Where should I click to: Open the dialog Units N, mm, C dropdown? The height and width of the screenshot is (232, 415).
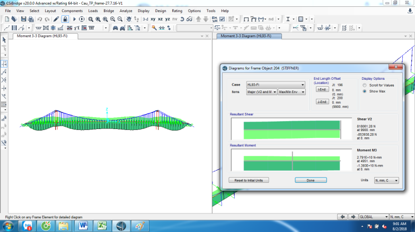coord(386,180)
